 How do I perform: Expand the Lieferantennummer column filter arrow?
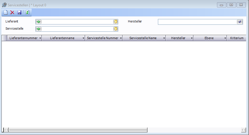40,38
